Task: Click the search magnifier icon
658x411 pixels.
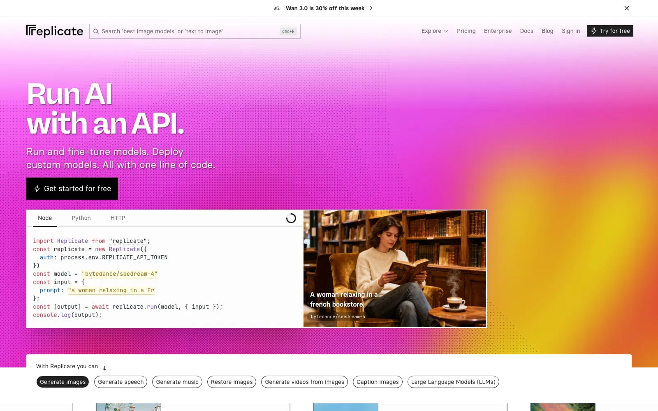Action: coord(96,31)
